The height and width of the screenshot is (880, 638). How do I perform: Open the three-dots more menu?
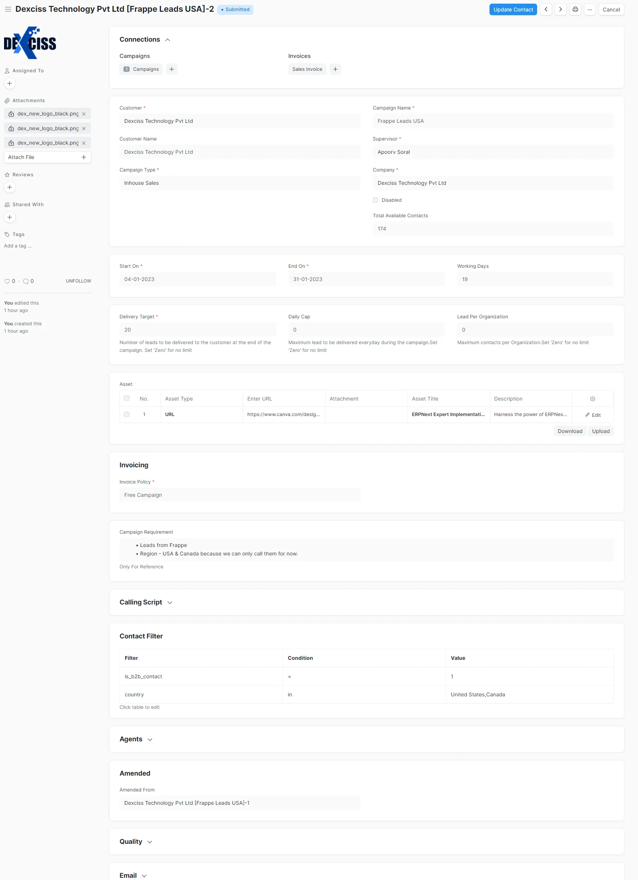(x=589, y=9)
